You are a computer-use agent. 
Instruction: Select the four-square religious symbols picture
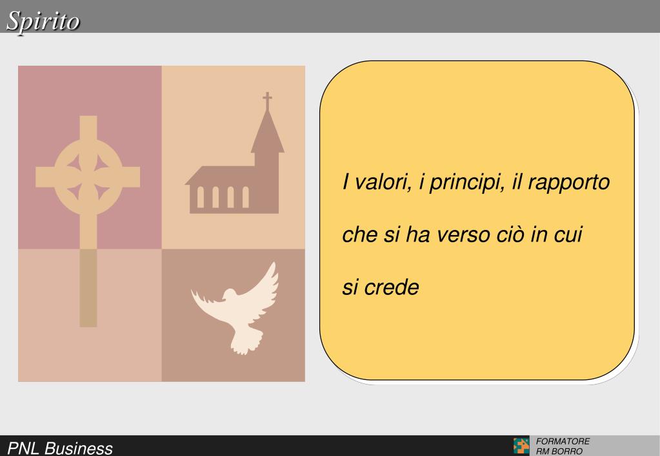click(162, 223)
